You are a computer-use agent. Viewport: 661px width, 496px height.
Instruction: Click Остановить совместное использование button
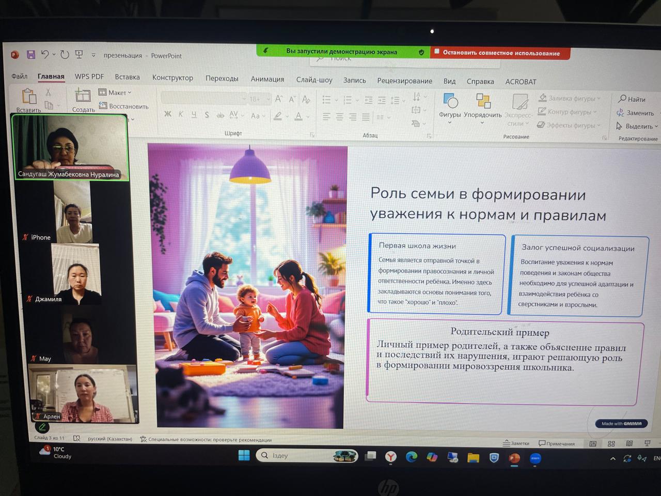500,53
